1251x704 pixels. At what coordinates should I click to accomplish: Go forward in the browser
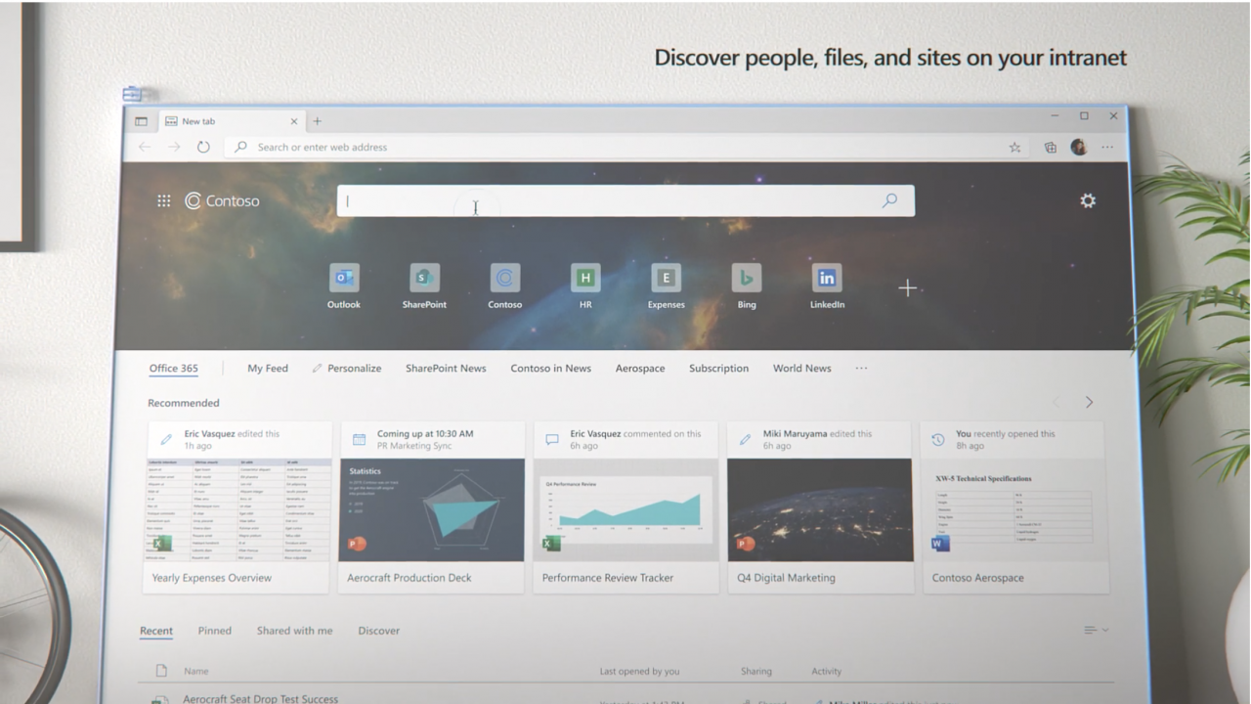(x=174, y=147)
